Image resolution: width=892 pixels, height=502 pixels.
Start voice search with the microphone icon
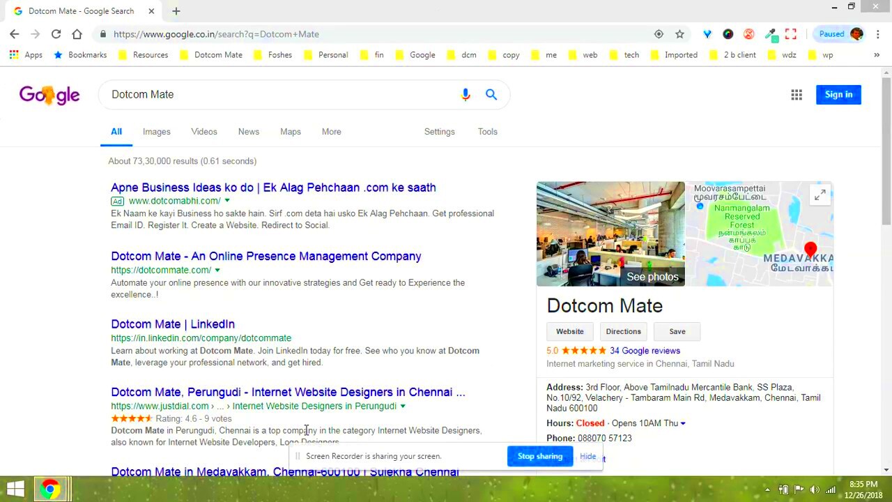tap(466, 94)
